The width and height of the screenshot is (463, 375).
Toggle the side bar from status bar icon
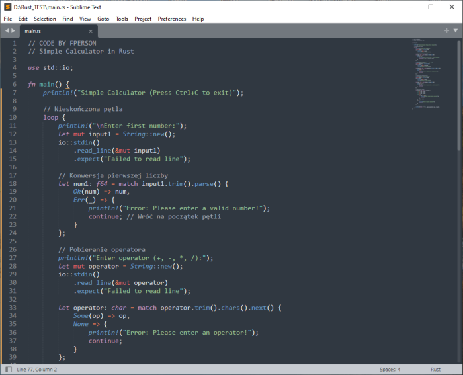click(x=8, y=369)
